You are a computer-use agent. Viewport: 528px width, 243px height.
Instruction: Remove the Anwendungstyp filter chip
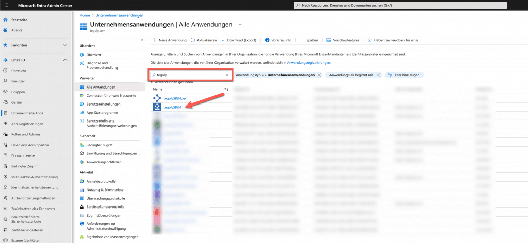(x=319, y=75)
